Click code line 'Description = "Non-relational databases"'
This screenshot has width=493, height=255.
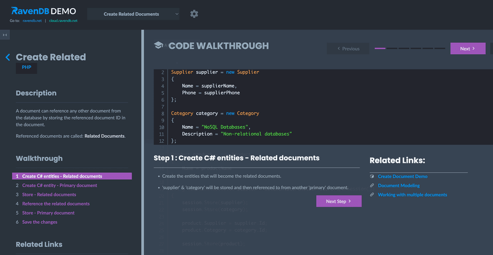coord(237,134)
